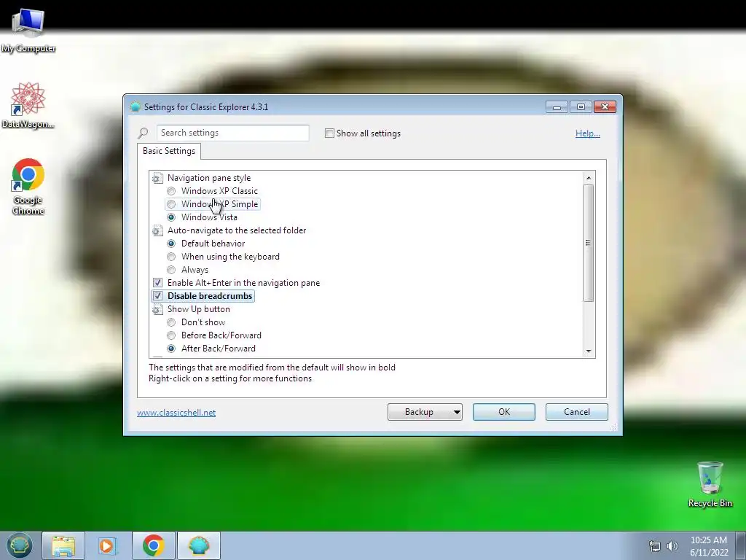Visit www.classicshell.net link
The height and width of the screenshot is (560, 746).
click(x=176, y=413)
